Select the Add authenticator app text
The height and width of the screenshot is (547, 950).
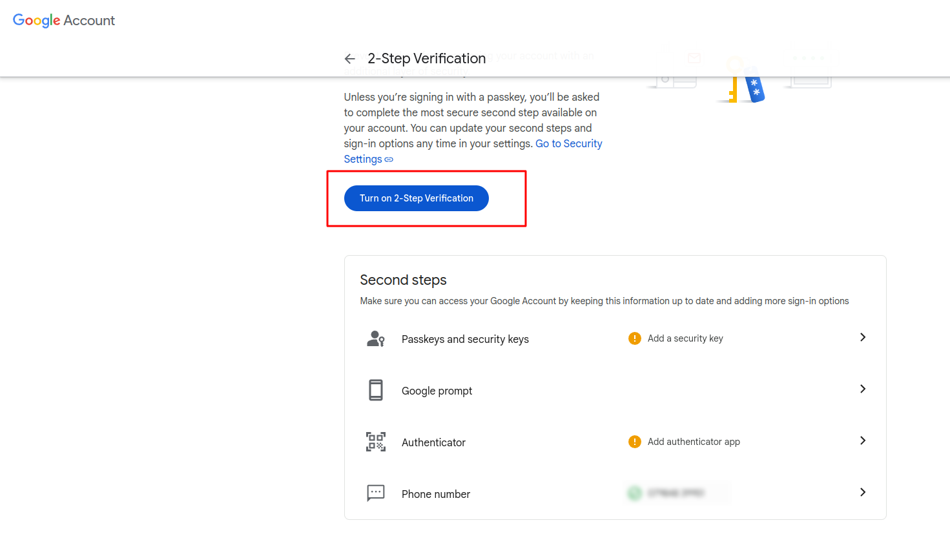[x=694, y=442]
